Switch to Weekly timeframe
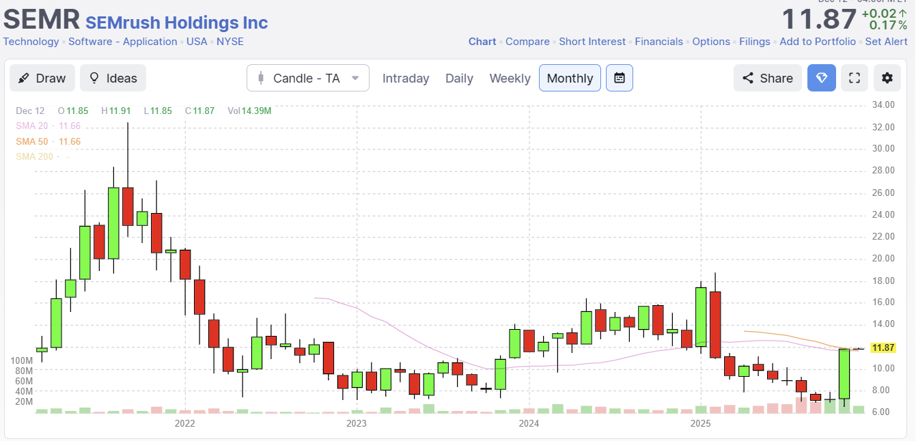The image size is (916, 441). tap(510, 78)
